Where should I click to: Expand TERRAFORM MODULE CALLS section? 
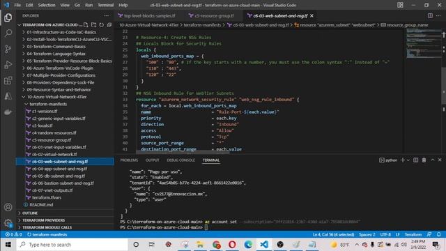47,227
